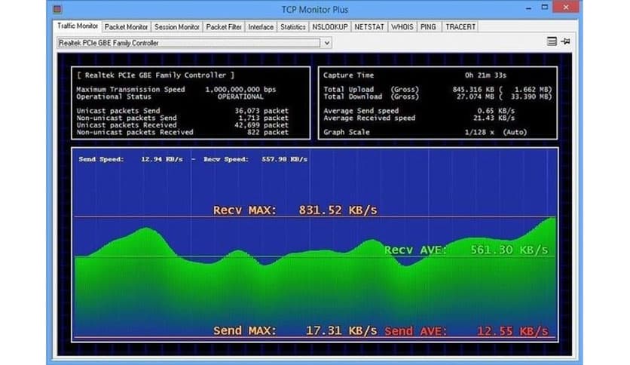This screenshot has width=630, height=365.
Task: Minimize the TCP Monitor Plus window
Action: coord(529,8)
